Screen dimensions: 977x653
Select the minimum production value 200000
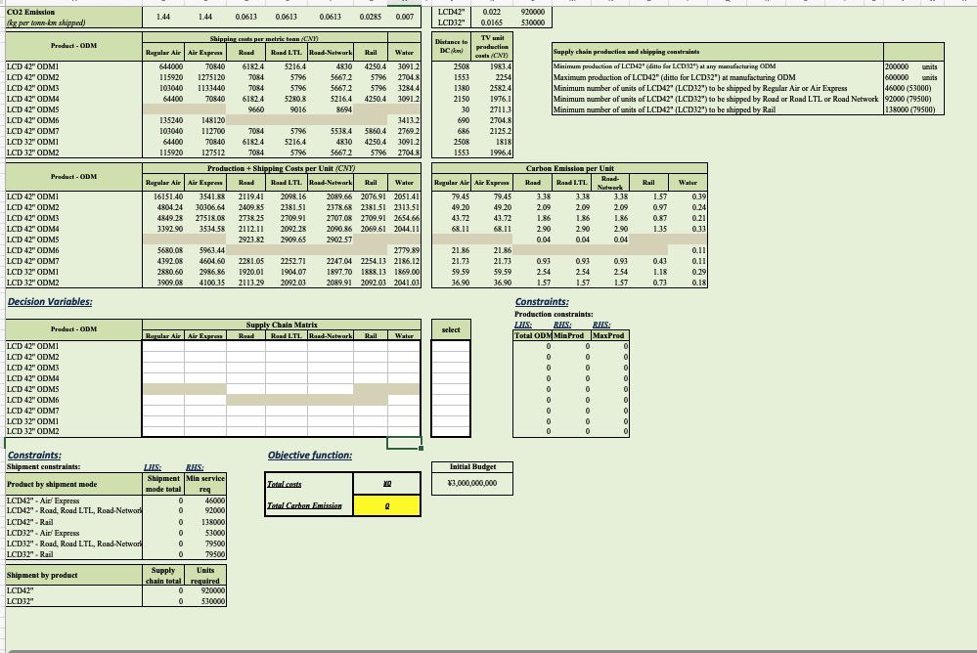click(x=897, y=65)
